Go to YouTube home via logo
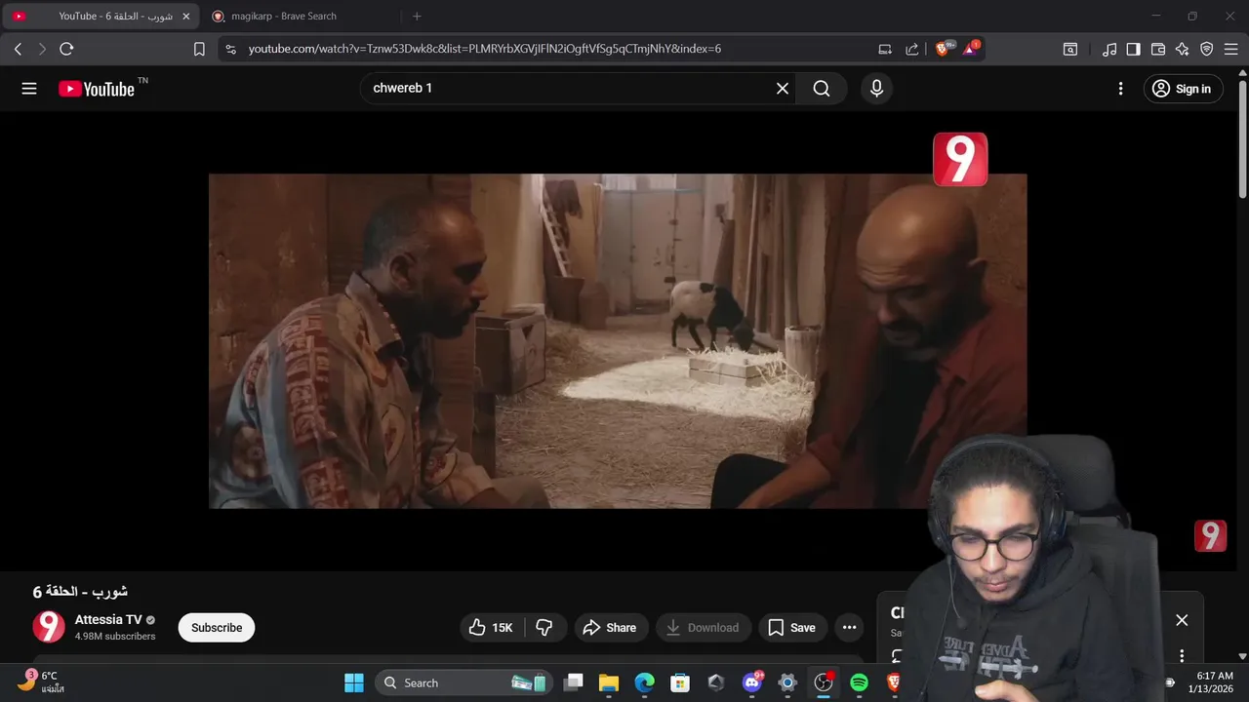Image resolution: width=1249 pixels, height=702 pixels. tap(97, 89)
